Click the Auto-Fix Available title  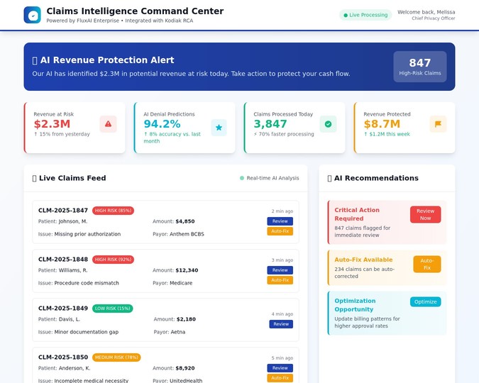(363, 260)
